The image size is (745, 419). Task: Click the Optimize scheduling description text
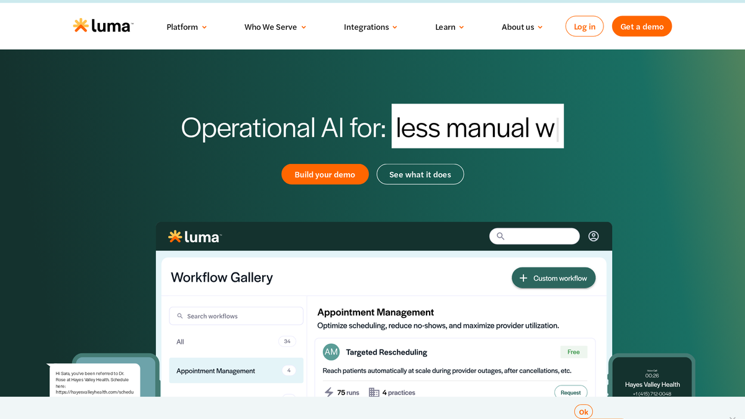click(x=438, y=325)
